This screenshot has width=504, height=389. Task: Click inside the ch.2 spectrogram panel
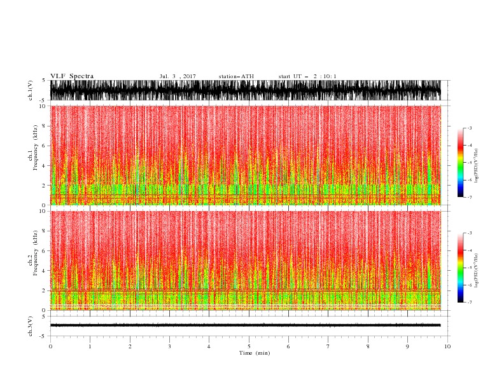245,261
